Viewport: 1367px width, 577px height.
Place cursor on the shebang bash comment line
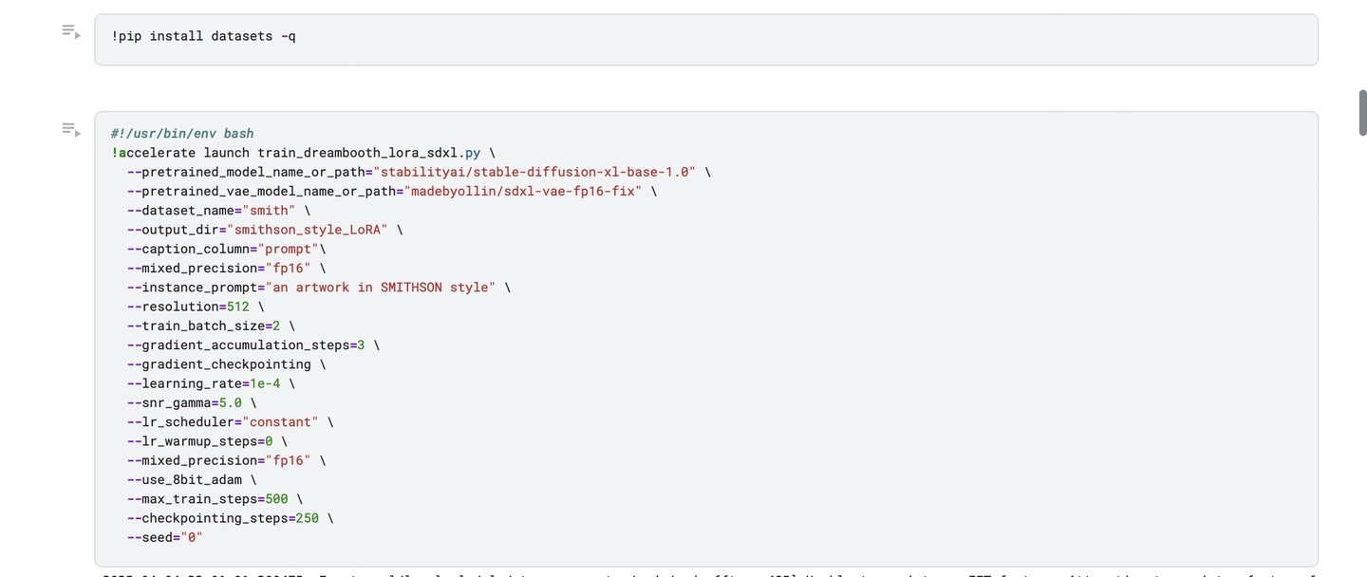click(182, 134)
